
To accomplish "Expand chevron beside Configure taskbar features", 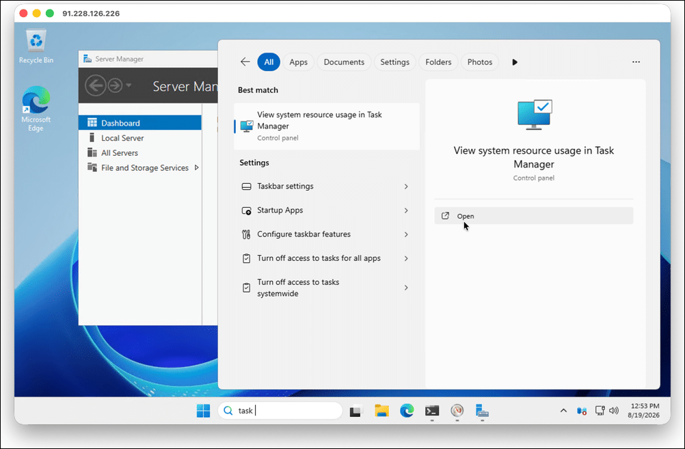I will point(406,234).
